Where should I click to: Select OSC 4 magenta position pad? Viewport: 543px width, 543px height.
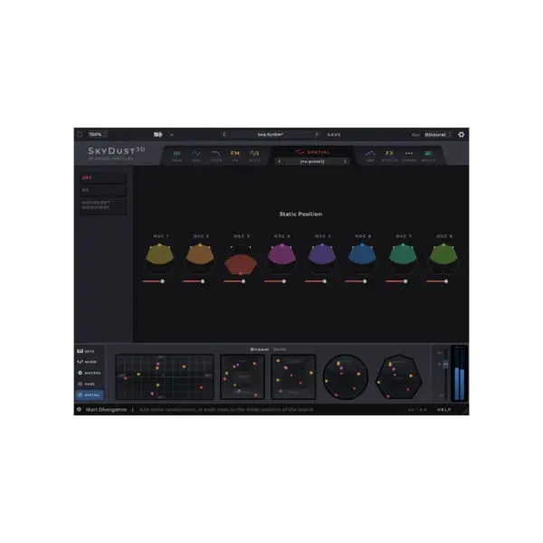point(281,258)
